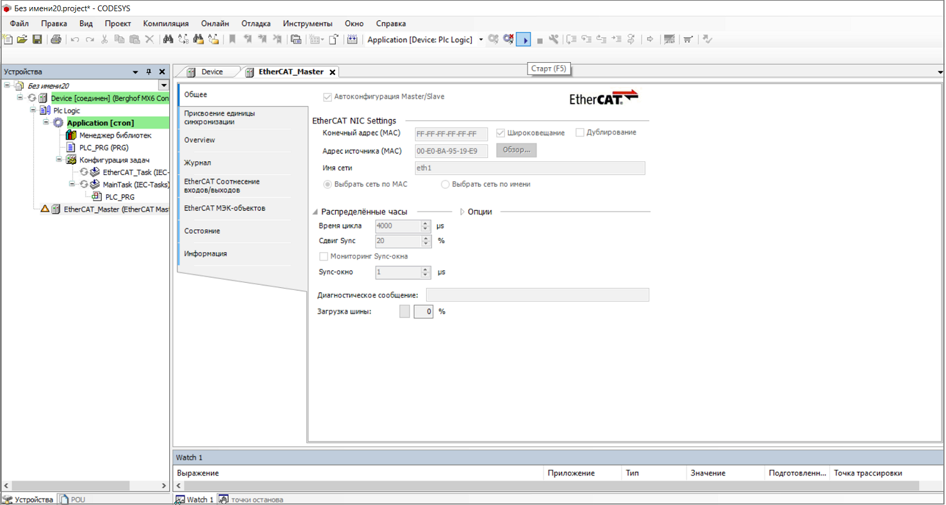Click the Paste clipboard icon
Screen dimensions: 946x505
click(135, 40)
